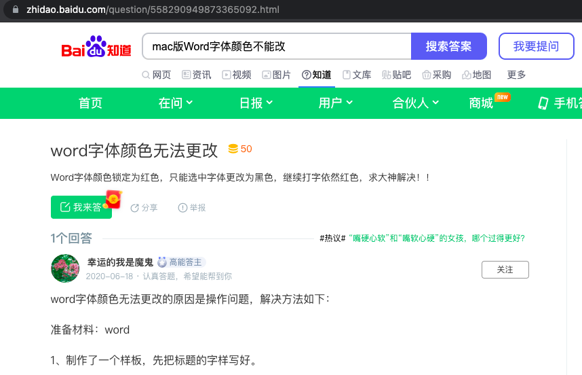
Task: Click the new badge above 商城
Action: click(x=502, y=97)
